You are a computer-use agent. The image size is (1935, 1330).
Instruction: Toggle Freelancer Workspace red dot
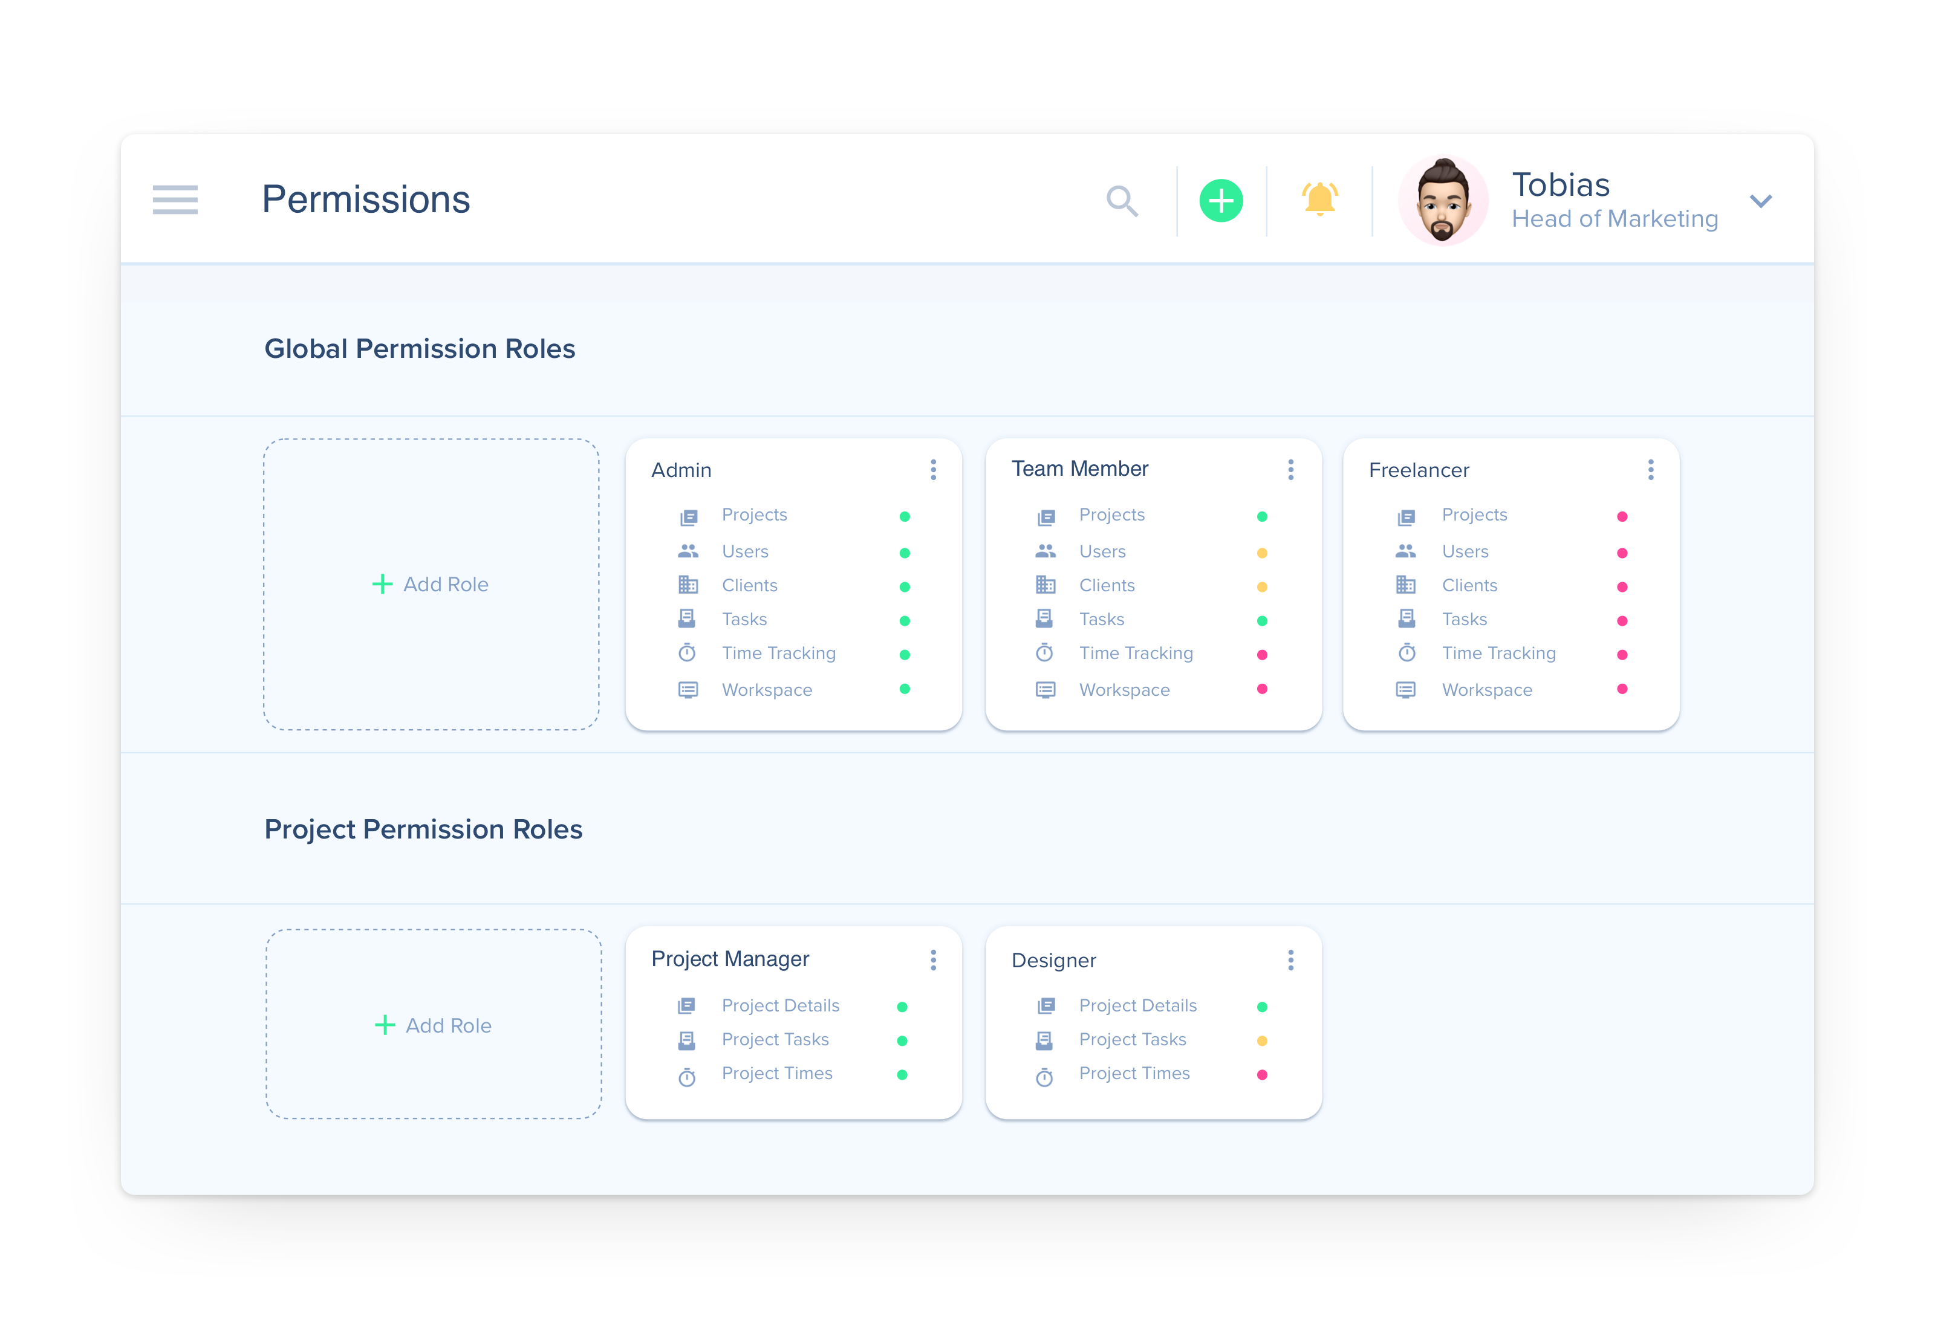tap(1622, 689)
